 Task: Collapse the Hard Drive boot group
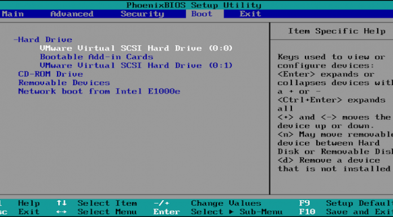pos(43,39)
